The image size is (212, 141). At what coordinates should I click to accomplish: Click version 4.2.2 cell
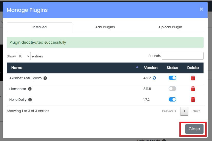point(147,78)
